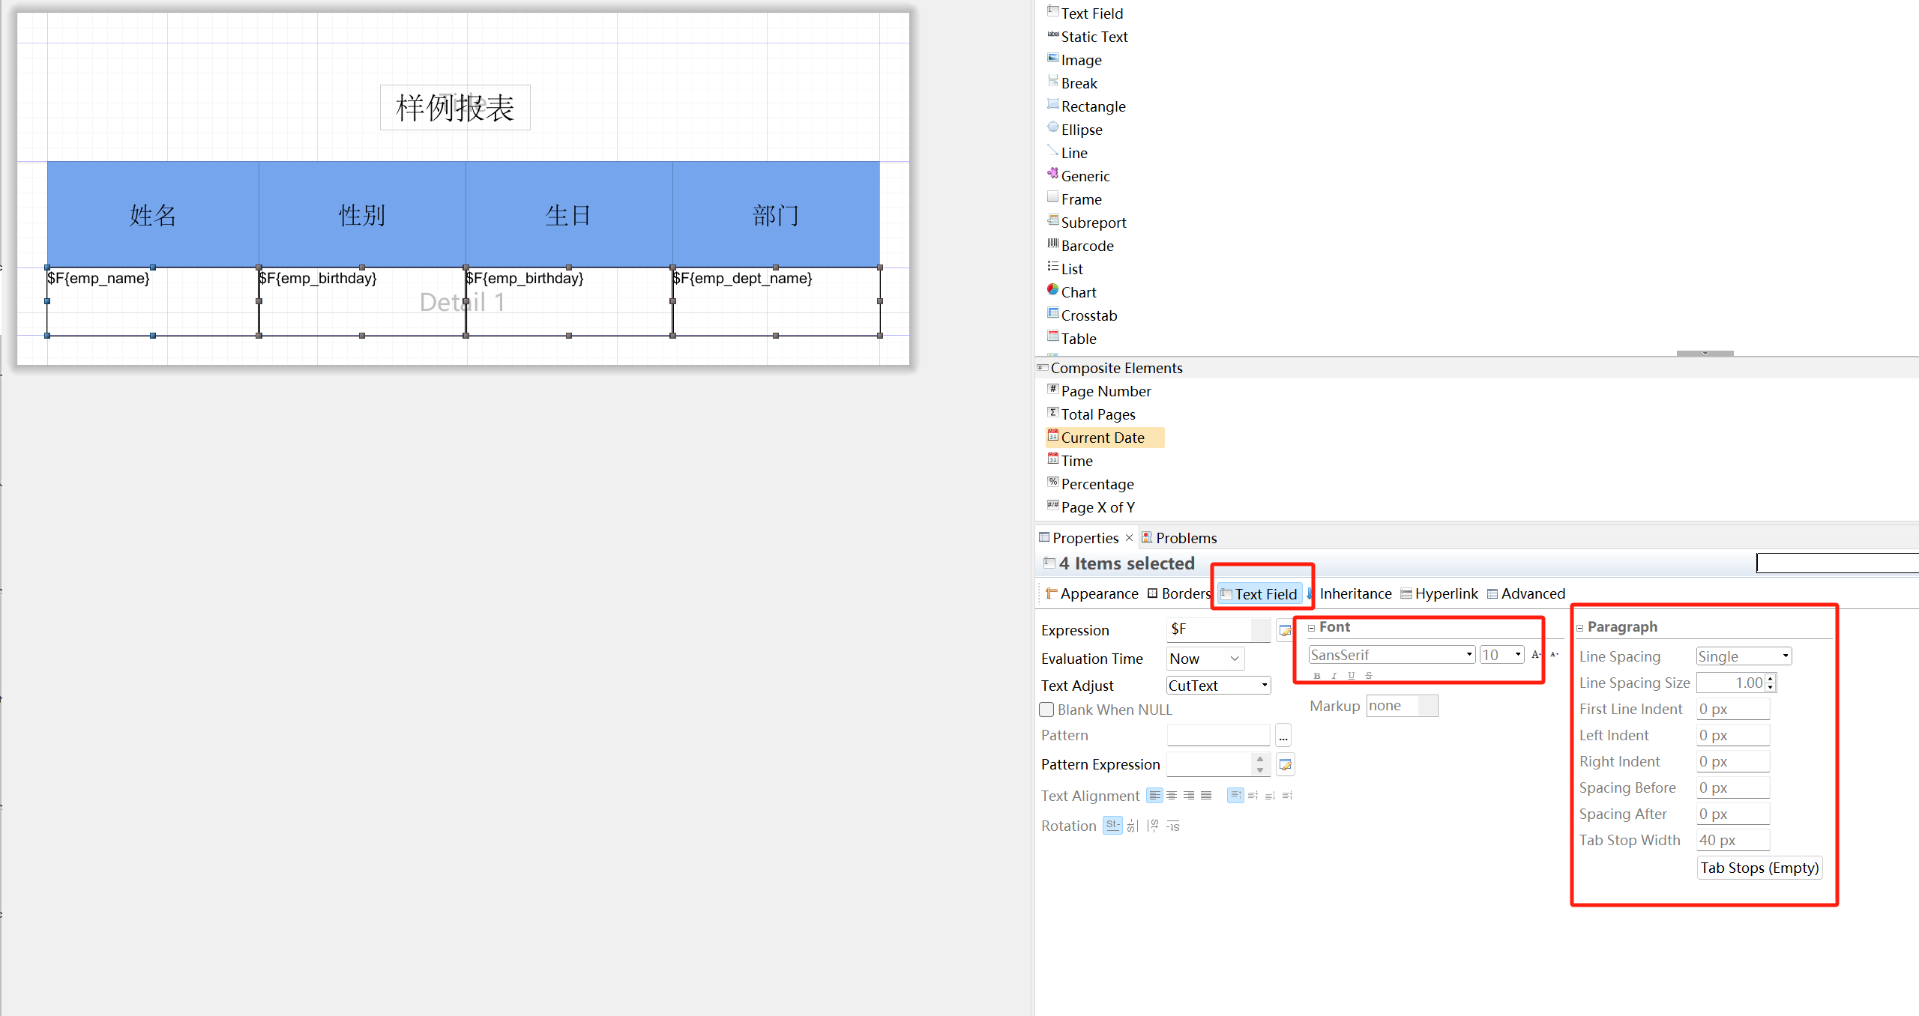Collapse the Paragraph section
1919x1016 pixels.
(1580, 628)
